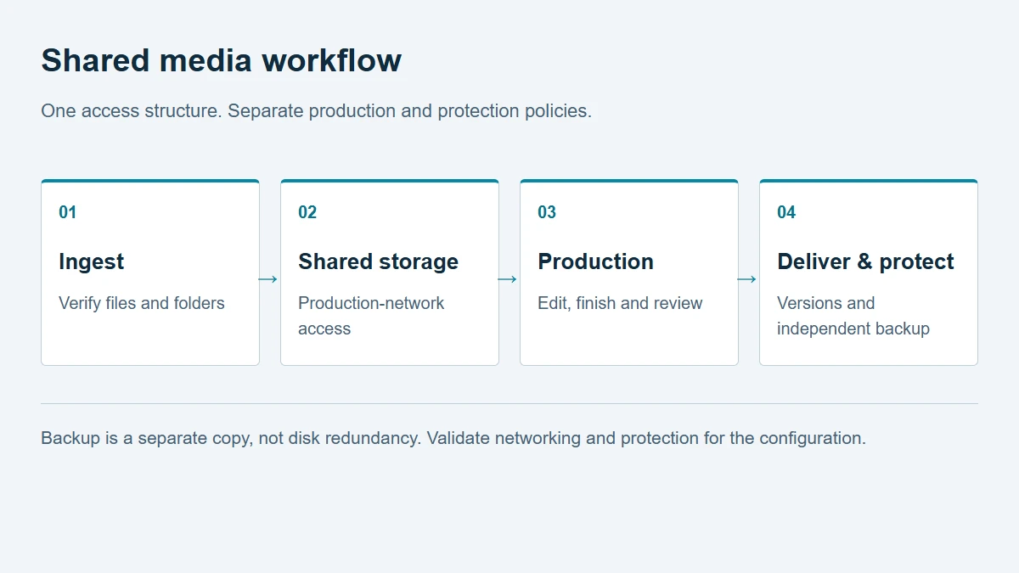The height and width of the screenshot is (573, 1019).
Task: Click the arrow between Shared storage and Production
Action: tap(507, 279)
